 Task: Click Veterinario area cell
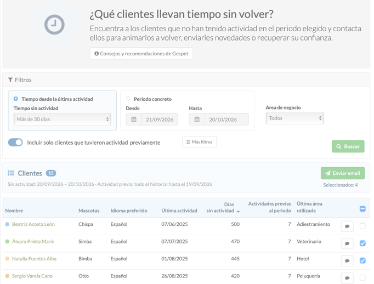tap(309, 242)
